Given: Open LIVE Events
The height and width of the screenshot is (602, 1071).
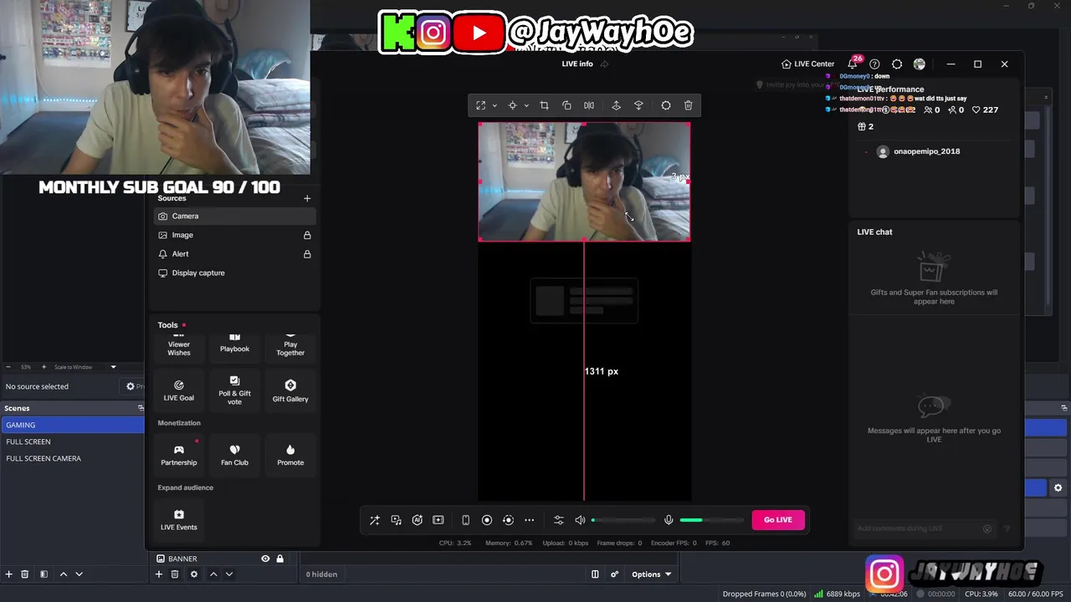Looking at the screenshot, I should pos(179,519).
